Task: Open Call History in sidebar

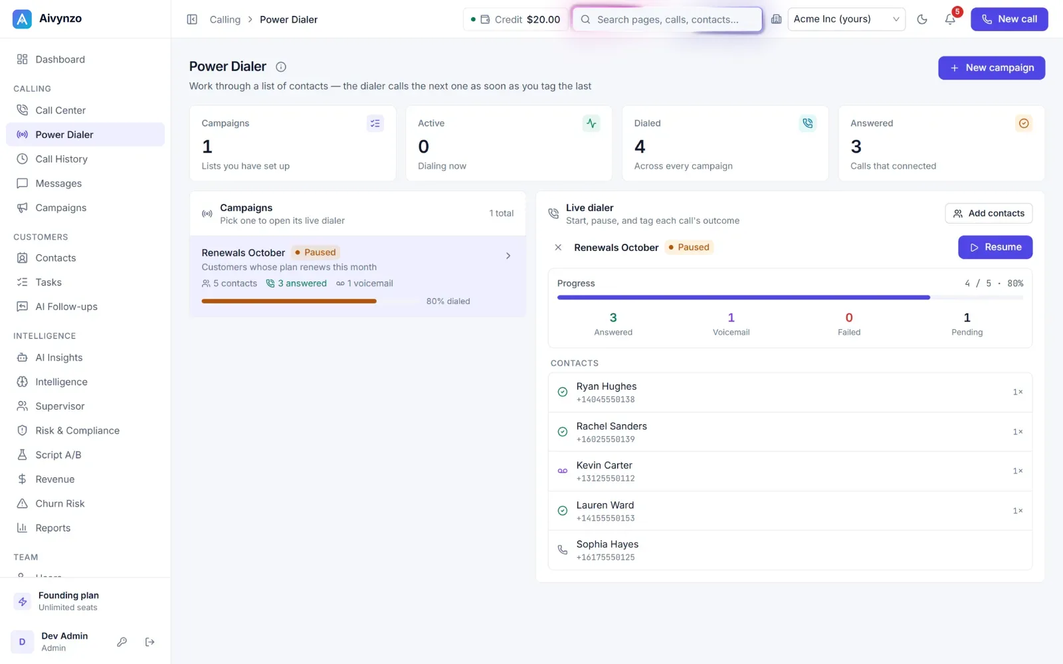Action: pos(85,159)
